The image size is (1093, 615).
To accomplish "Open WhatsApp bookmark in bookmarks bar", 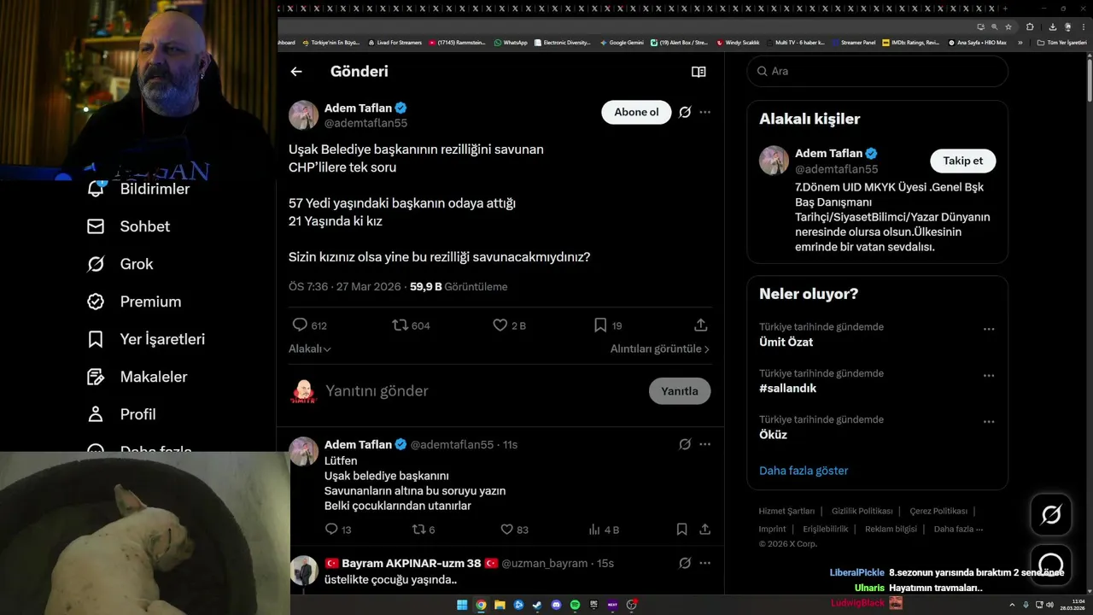I will [x=511, y=42].
